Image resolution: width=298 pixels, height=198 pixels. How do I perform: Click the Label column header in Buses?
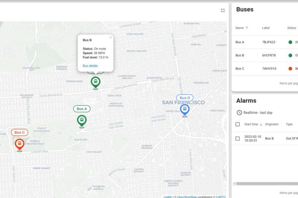(266, 28)
